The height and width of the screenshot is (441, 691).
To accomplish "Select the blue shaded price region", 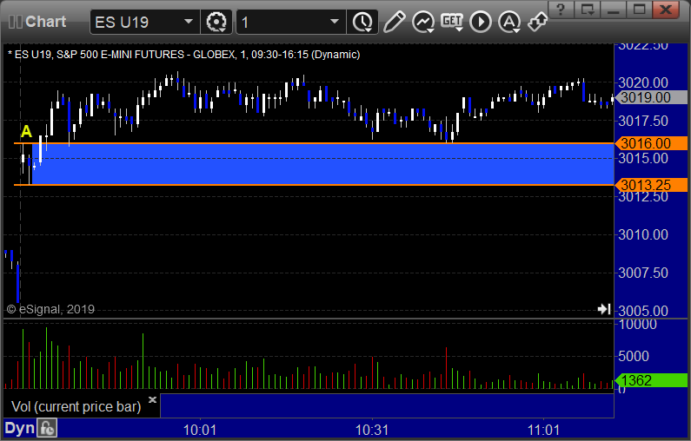I will coord(322,164).
